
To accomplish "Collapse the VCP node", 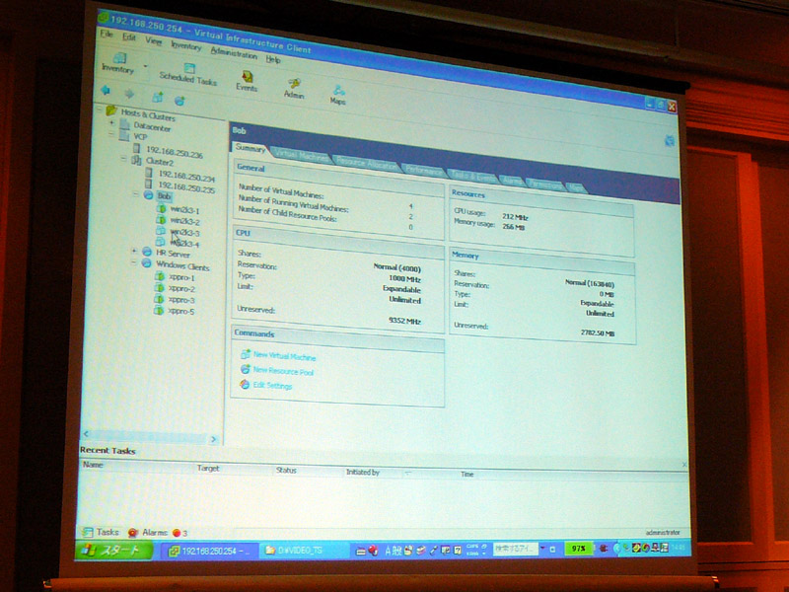I will 111,134.
